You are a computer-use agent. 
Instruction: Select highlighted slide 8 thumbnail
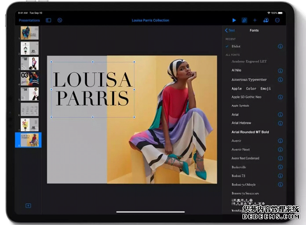pyautogui.click(x=29, y=140)
